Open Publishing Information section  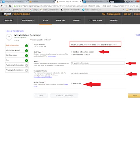click(17, 65)
